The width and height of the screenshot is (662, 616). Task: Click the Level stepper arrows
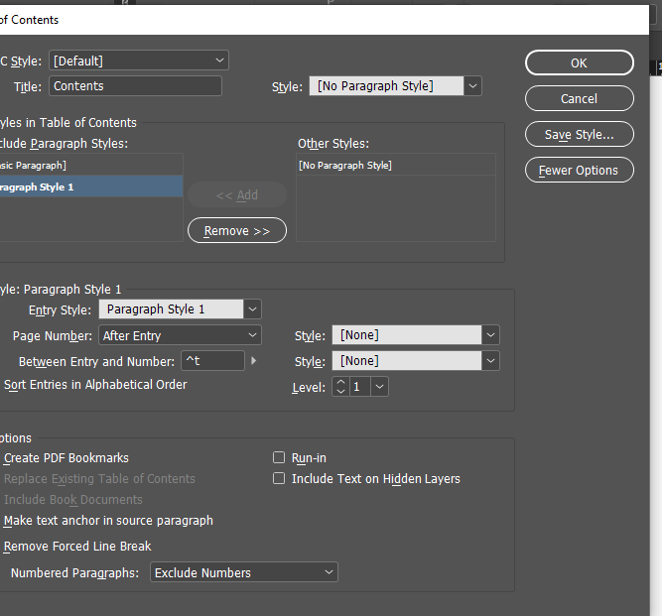point(340,387)
